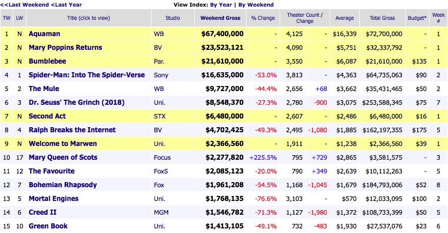Image resolution: width=448 pixels, height=233 pixels.
Task: Select the $23,523,121 weekend gross value
Action: [222, 48]
